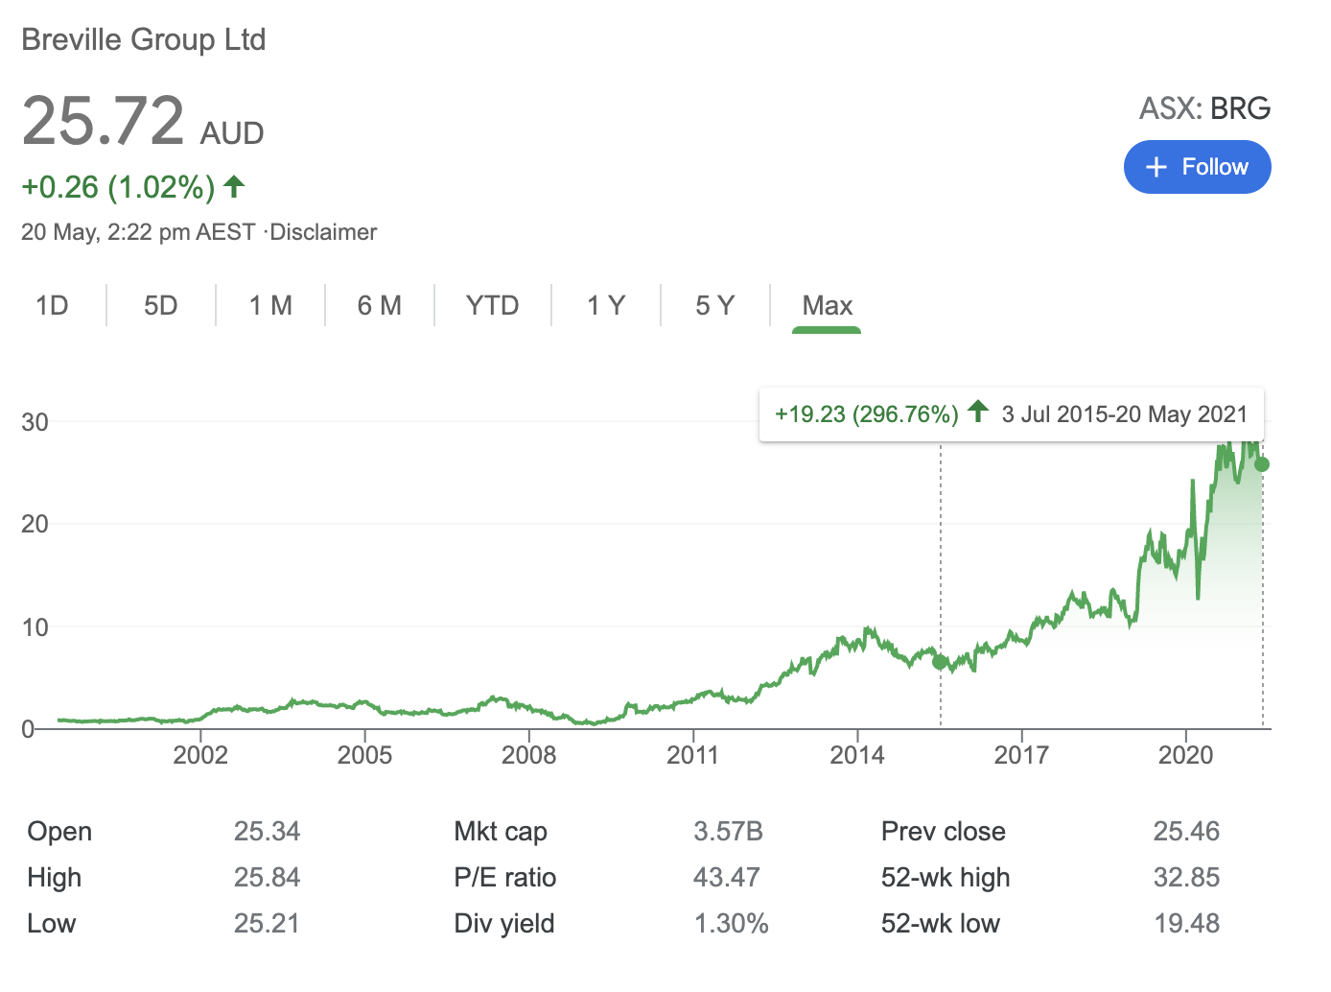Image resolution: width=1331 pixels, height=992 pixels.
Task: Click the 2020 label on chart axis
Action: coord(1185,755)
